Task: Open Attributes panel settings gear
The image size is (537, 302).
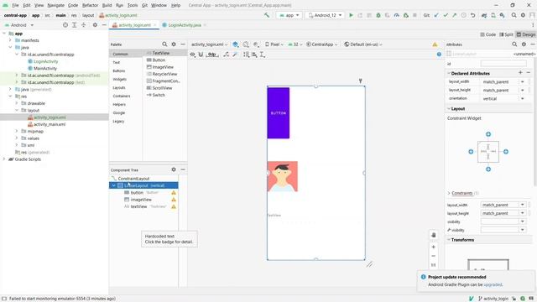Action: (524, 44)
